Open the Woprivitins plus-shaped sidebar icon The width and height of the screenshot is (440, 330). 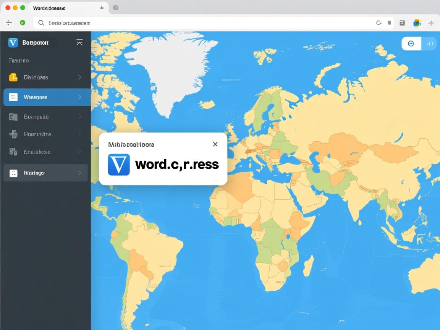[13, 134]
